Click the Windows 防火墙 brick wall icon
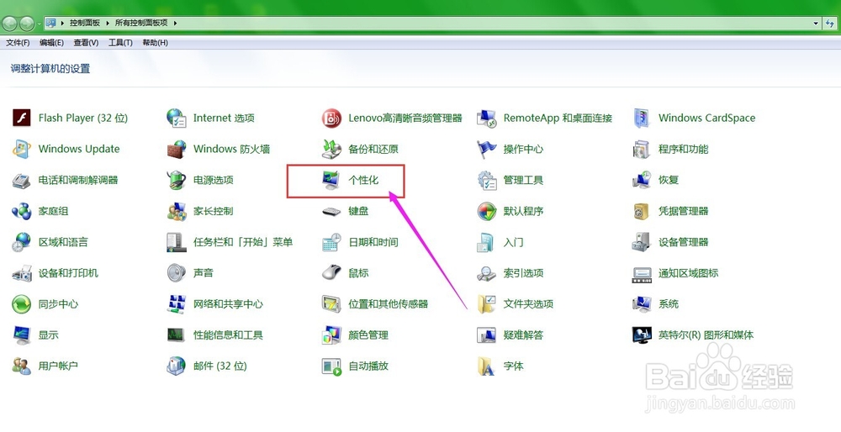This screenshot has height=432, width=841. [x=177, y=149]
